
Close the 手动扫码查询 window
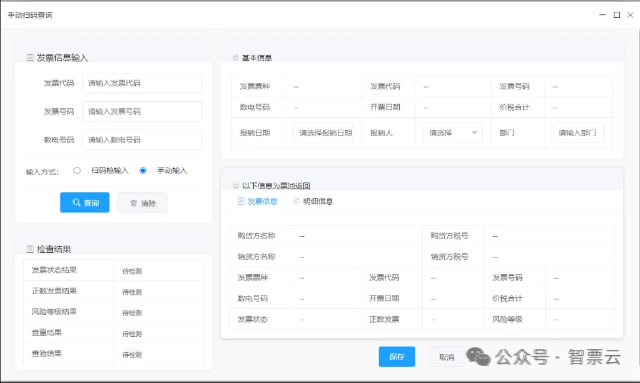tap(630, 15)
